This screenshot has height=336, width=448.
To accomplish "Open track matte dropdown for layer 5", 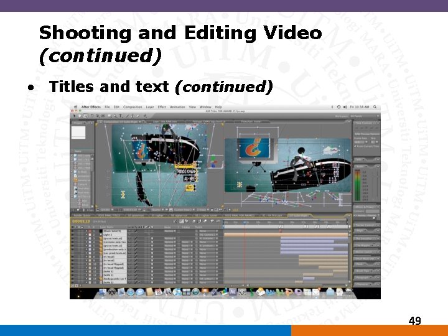I will pyautogui.click(x=187, y=246).
